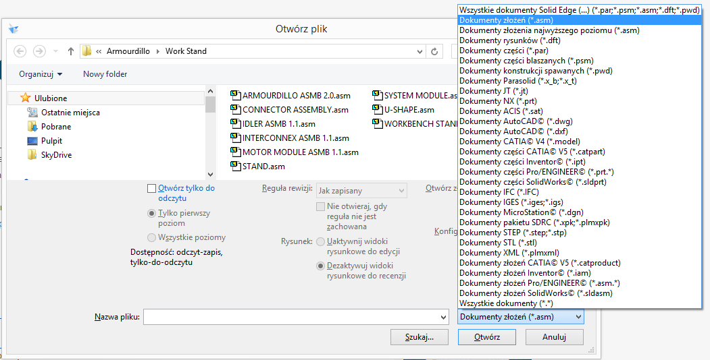Select Wszystkie poziomy radio button
710x360 pixels.
pos(152,237)
